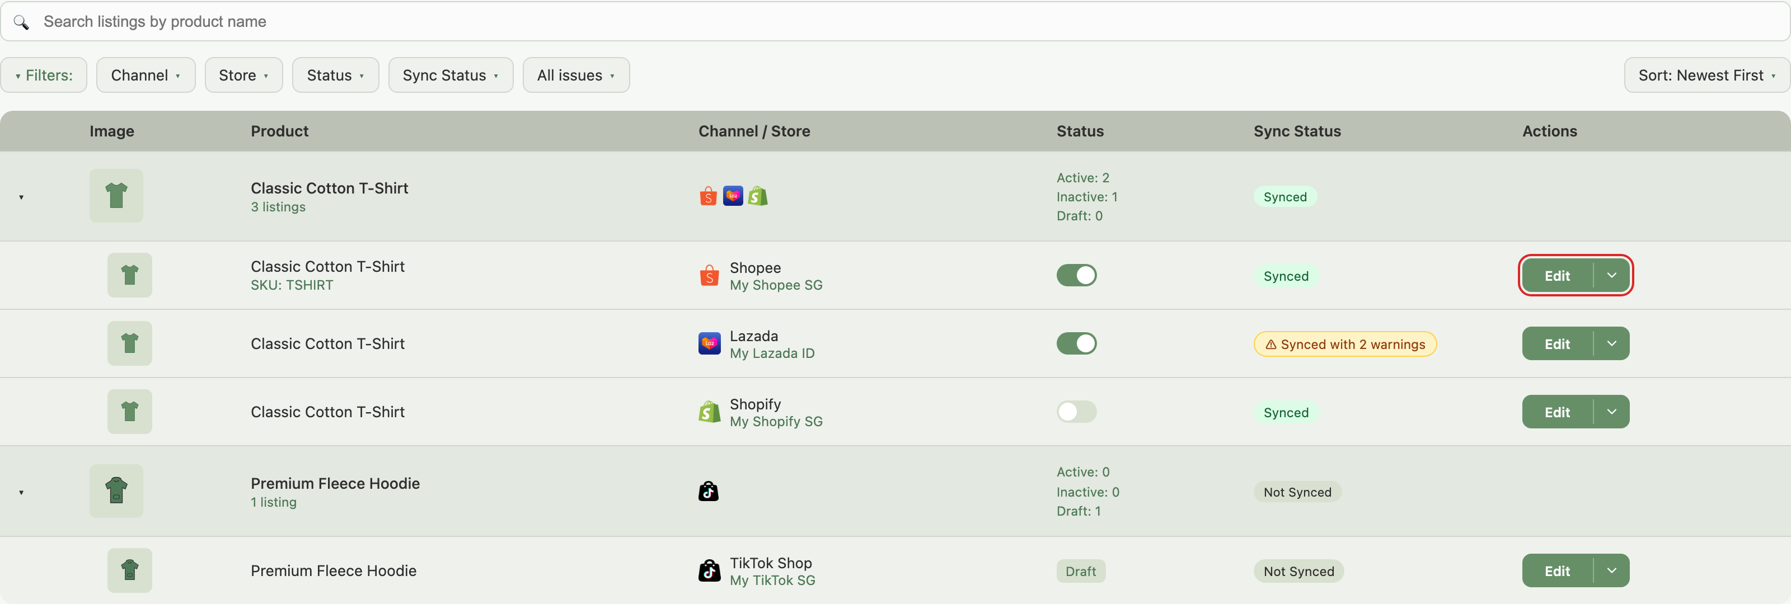
Task: Click Shopee logo next to My Shopee SG
Action: [x=709, y=276]
